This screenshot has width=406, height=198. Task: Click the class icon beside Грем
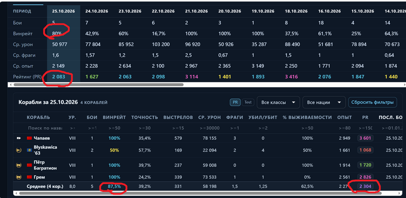(x=19, y=177)
